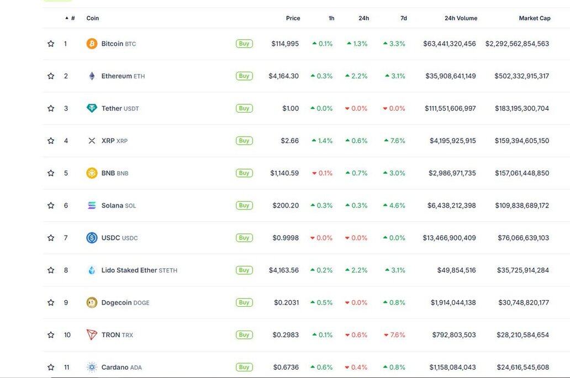Sort by 24h Volume column header

tap(461, 18)
